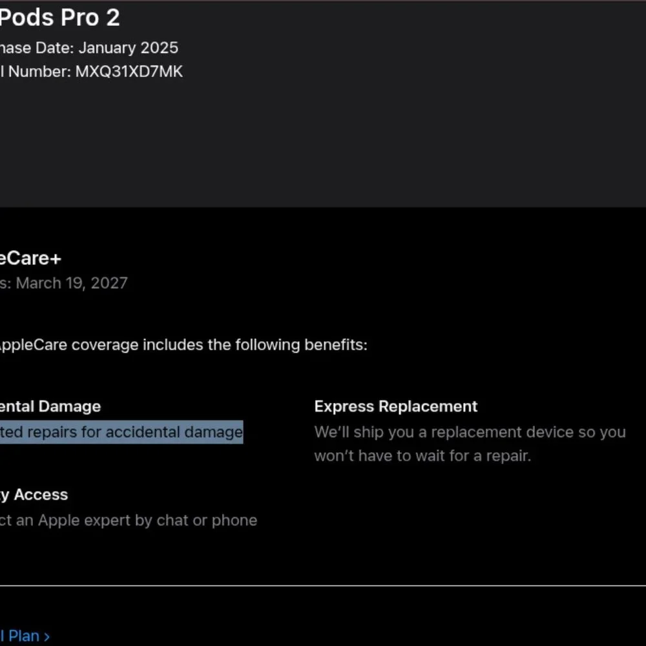Click highlighted 'repairs for accidental damage' text
Image resolution: width=646 pixels, height=646 pixels.
[135, 432]
